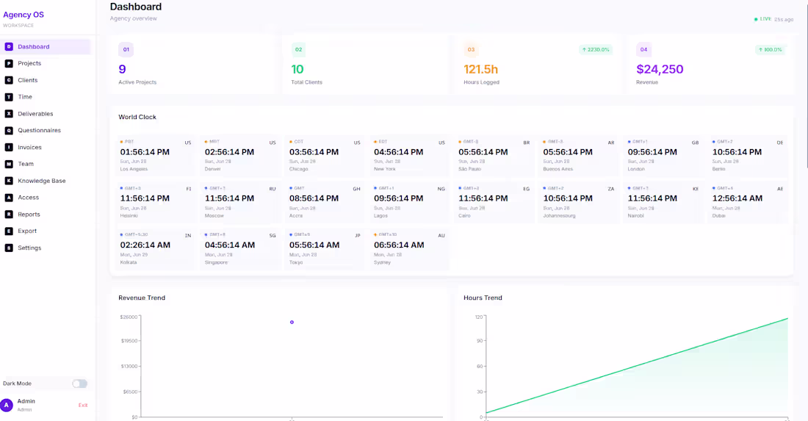
Task: Click the Deliverables sidebar icon
Action: pos(9,114)
